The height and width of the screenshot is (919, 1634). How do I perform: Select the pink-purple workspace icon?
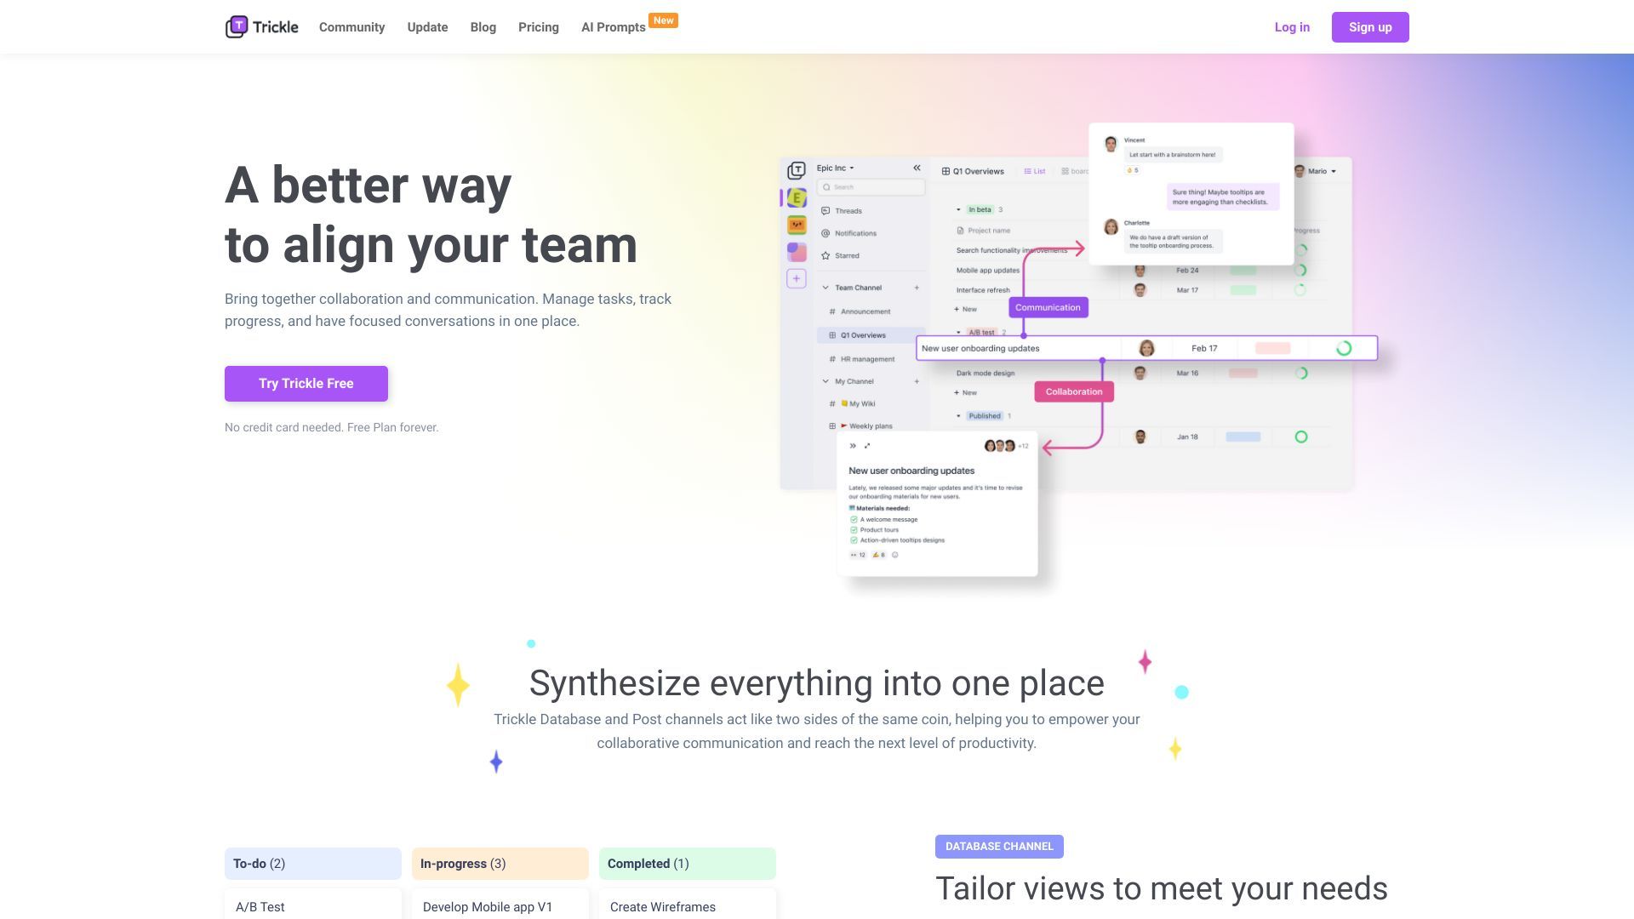coord(797,252)
